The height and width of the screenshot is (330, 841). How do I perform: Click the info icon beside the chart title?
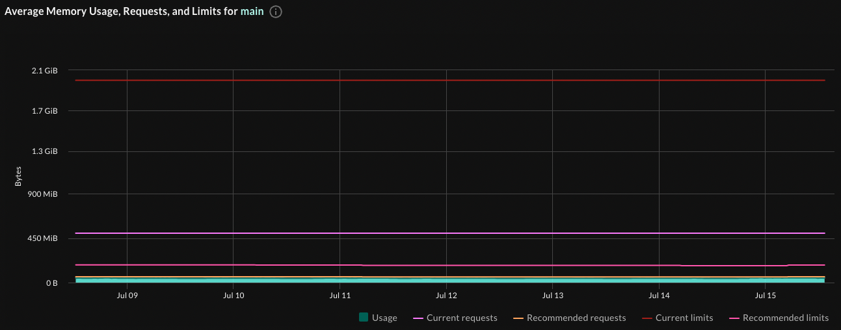[x=276, y=12]
